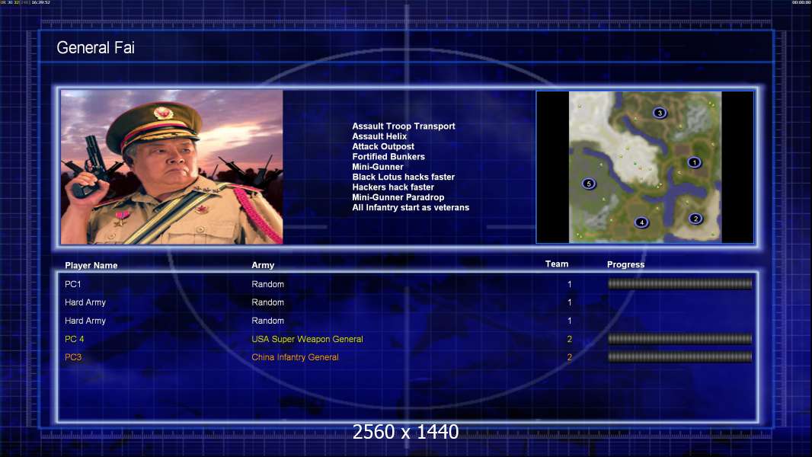Click the PC 4 loading progress bar
Viewport: 812px width, 457px height.
680,339
